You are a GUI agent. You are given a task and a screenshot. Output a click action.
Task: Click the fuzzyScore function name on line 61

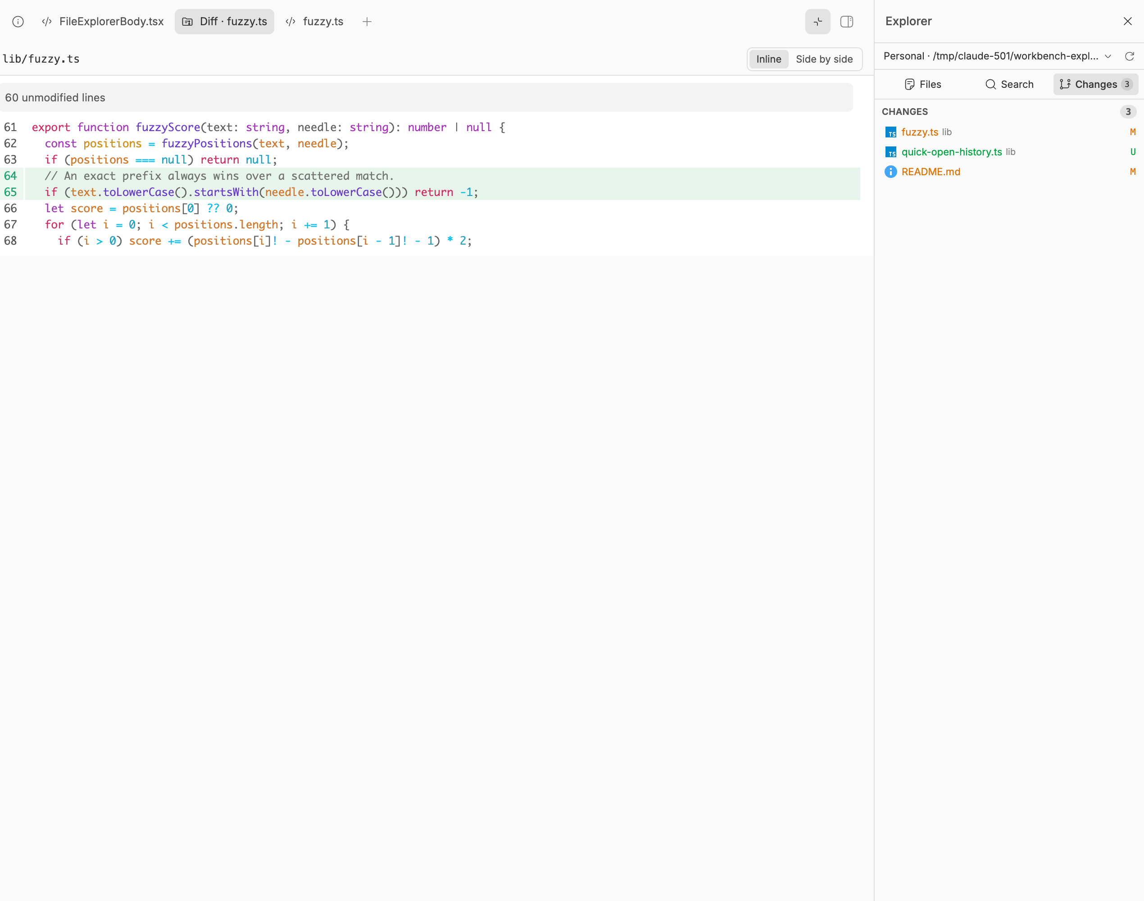[x=168, y=127]
